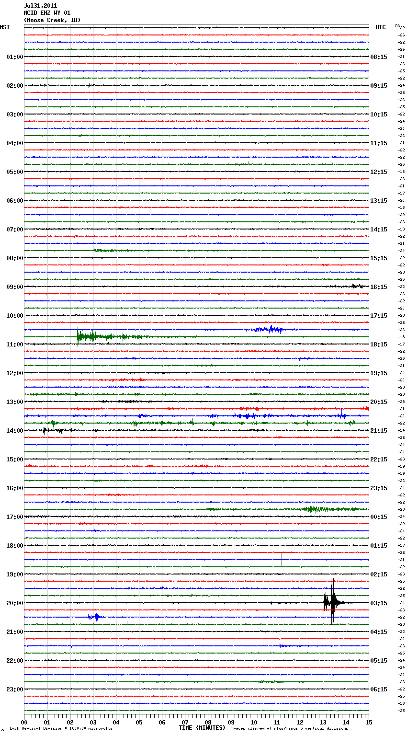Click the 16:15 UTC time label
The width and height of the screenshot is (407, 735).
pyautogui.click(x=379, y=287)
